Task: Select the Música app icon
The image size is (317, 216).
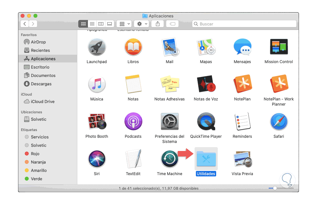Action: point(97,84)
